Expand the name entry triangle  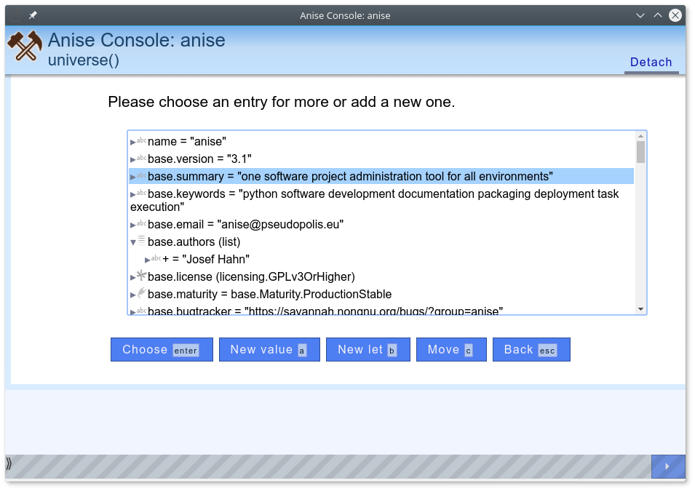point(133,143)
